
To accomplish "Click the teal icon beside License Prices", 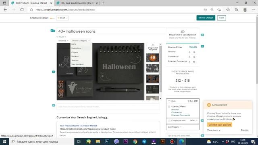I will (x=202, y=46).
